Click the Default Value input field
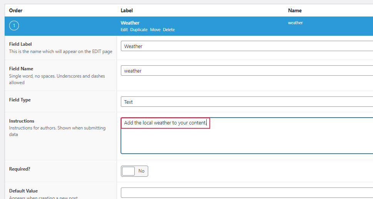The width and height of the screenshot is (373, 199). coord(247,192)
